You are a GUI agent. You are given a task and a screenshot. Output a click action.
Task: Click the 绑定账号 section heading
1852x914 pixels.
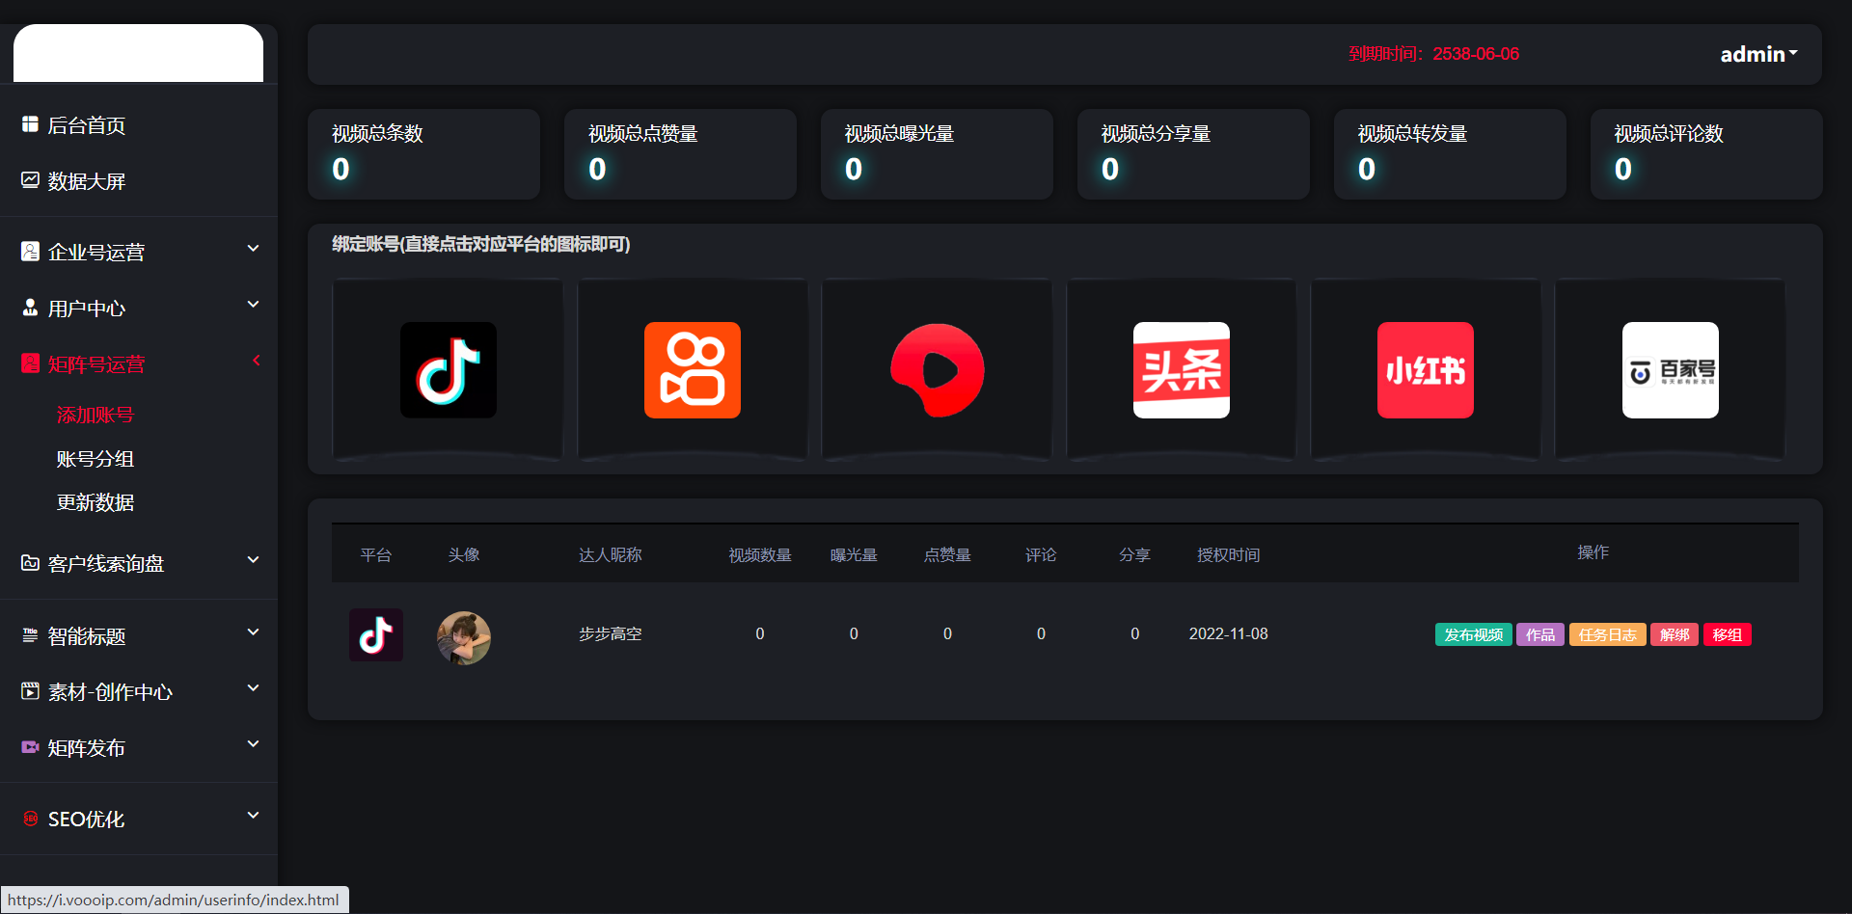pyautogui.click(x=481, y=244)
